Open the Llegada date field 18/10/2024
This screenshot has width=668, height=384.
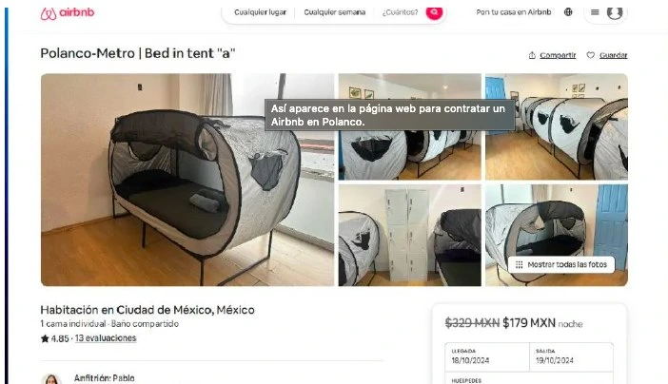coord(487,356)
